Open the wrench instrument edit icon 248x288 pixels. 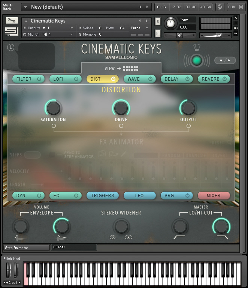point(12,20)
